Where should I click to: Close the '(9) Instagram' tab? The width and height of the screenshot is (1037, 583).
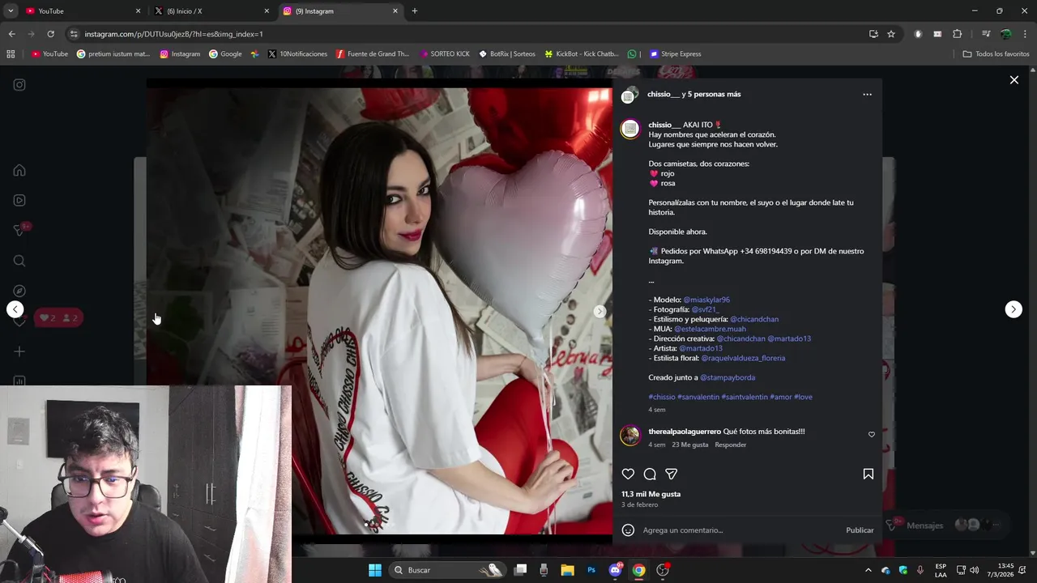pyautogui.click(x=395, y=11)
